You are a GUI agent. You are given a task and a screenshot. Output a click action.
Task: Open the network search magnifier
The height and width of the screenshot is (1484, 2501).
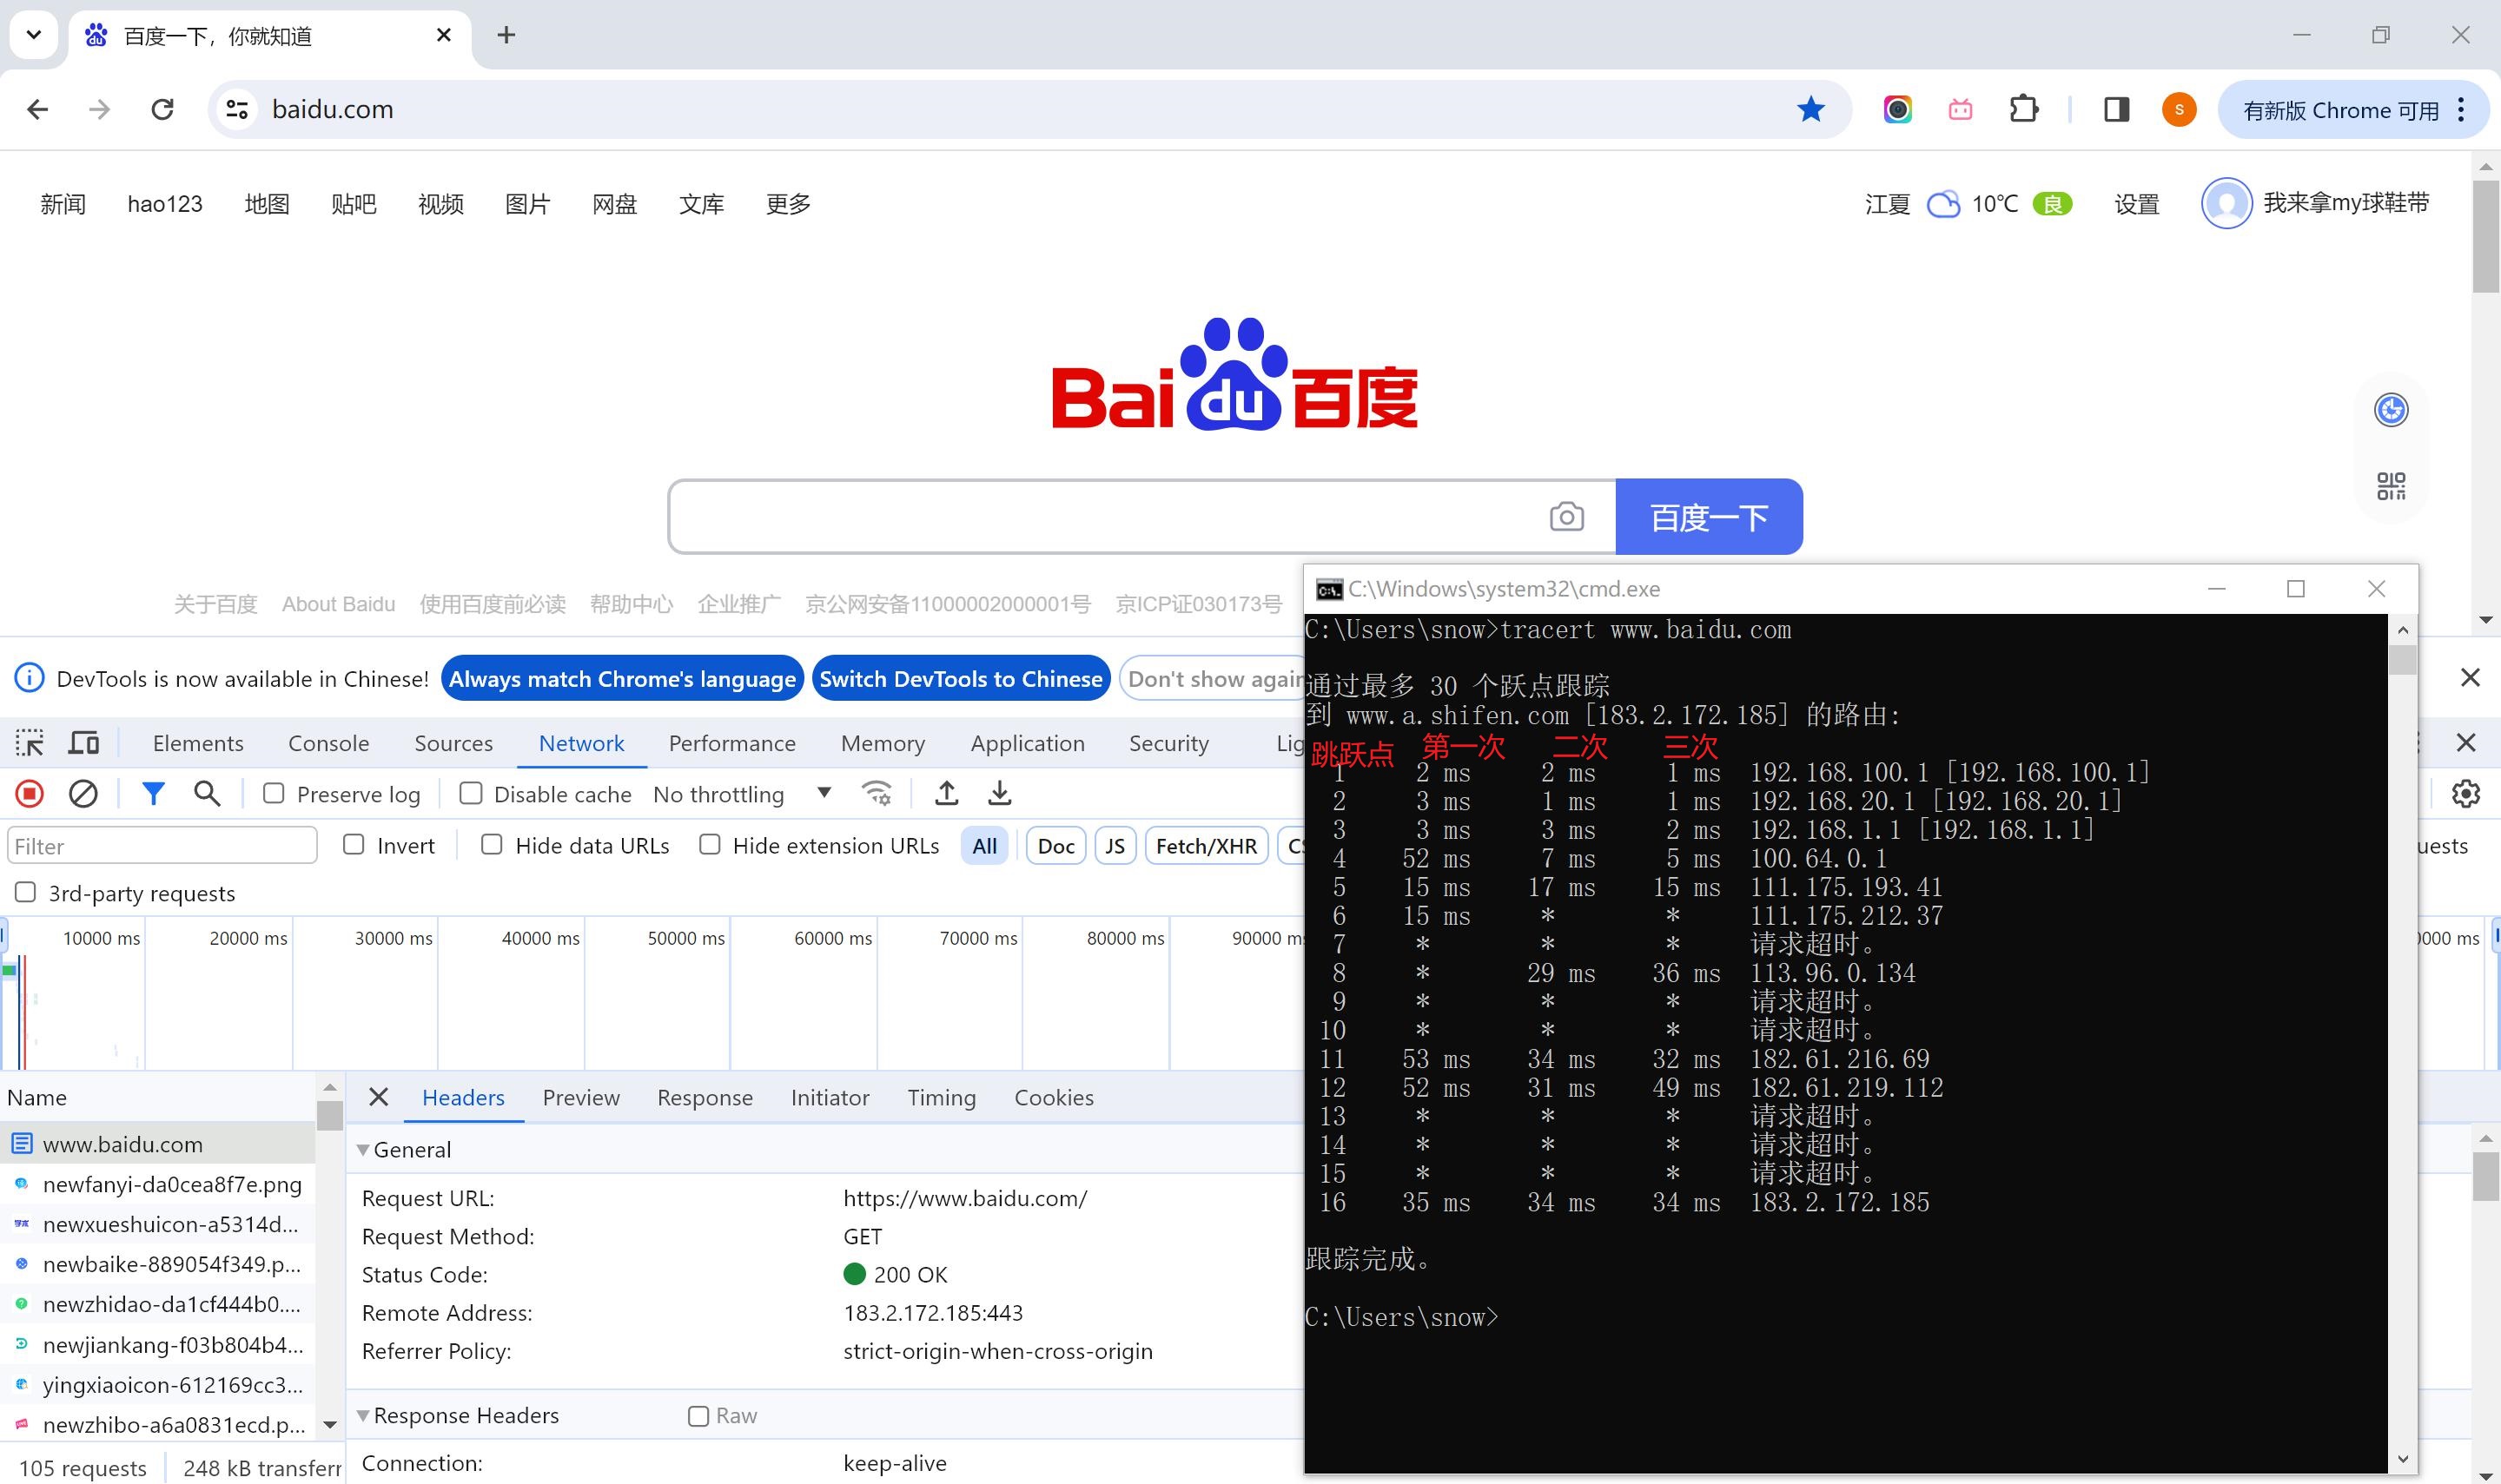tap(207, 794)
